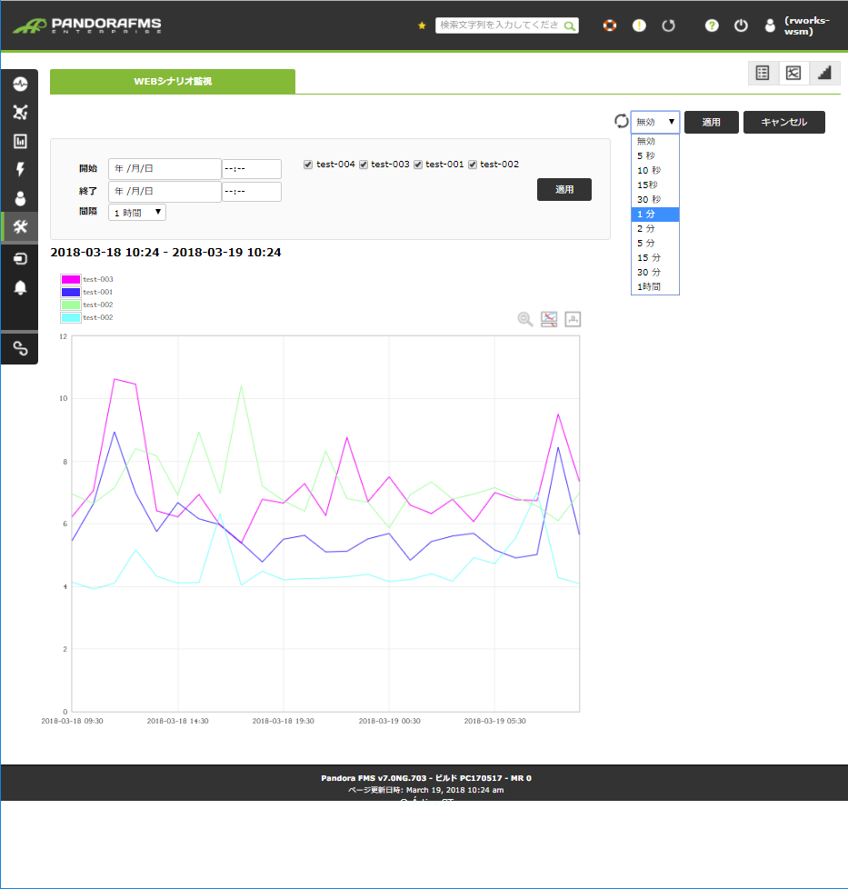Open the 間隔 dropdown showing 1 時間

137,213
